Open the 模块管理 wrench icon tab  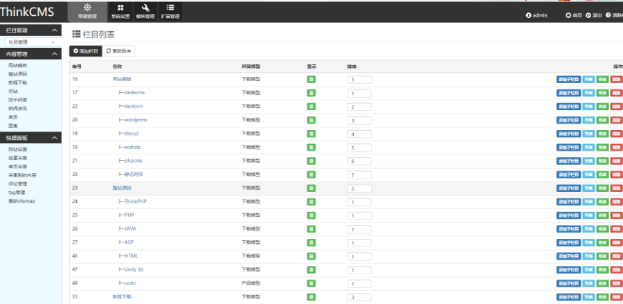click(145, 12)
